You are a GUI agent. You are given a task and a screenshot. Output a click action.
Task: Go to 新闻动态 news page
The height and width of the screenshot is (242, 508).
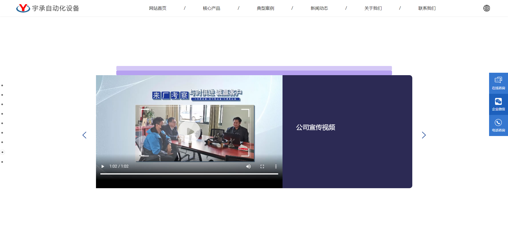(x=319, y=8)
